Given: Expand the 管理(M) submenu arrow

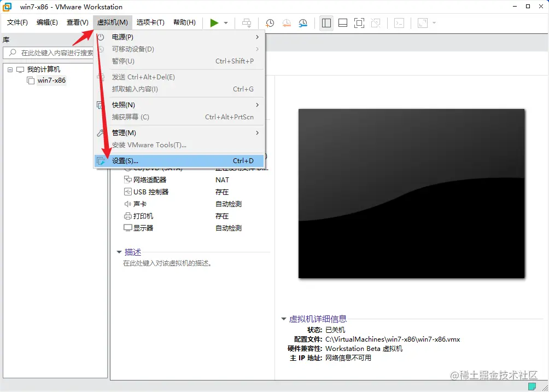Looking at the screenshot, I should click(x=258, y=133).
